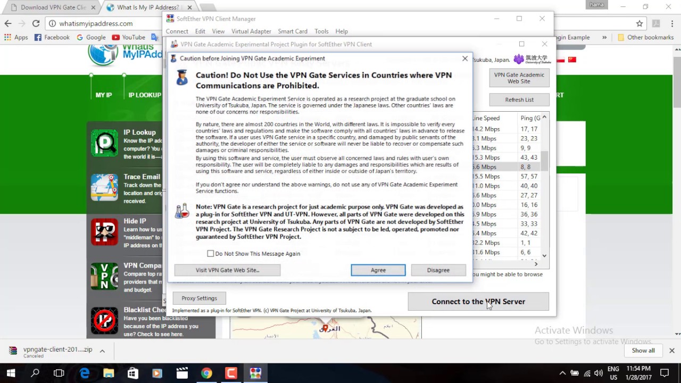The width and height of the screenshot is (681, 383).
Task: Click the vpngate-client zip download item
Action: pos(51,351)
